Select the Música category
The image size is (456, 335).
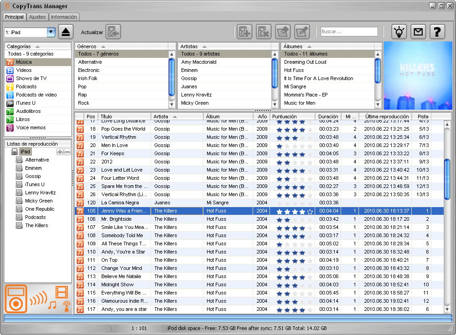click(38, 62)
